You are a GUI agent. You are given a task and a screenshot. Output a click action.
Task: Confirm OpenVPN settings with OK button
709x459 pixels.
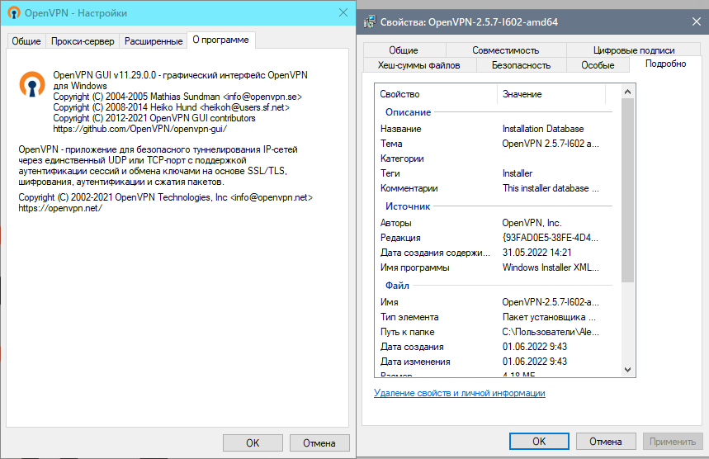[253, 442]
